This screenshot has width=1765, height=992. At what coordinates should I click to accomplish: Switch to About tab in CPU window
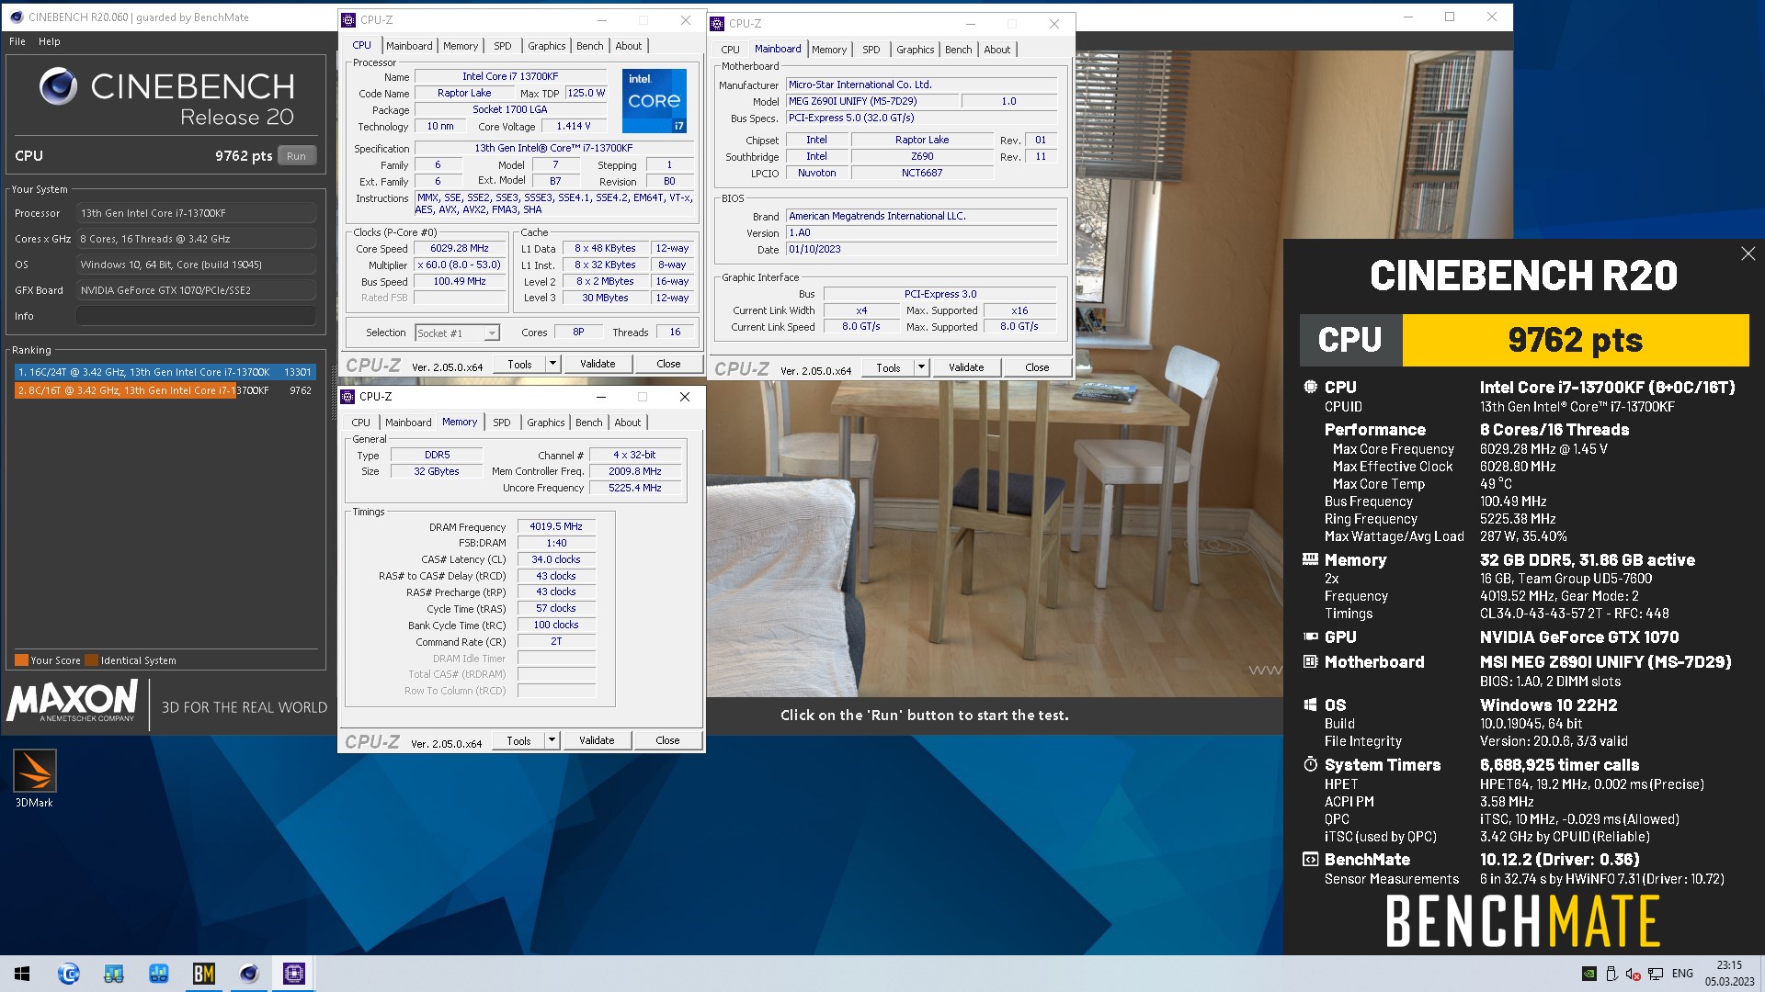629,46
